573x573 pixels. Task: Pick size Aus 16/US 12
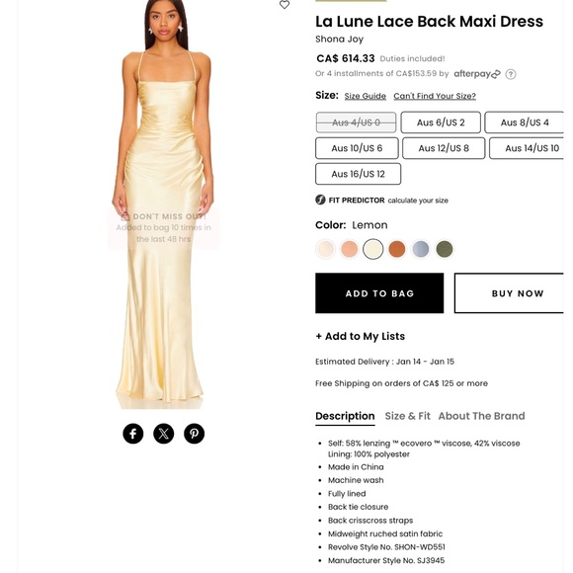358,174
